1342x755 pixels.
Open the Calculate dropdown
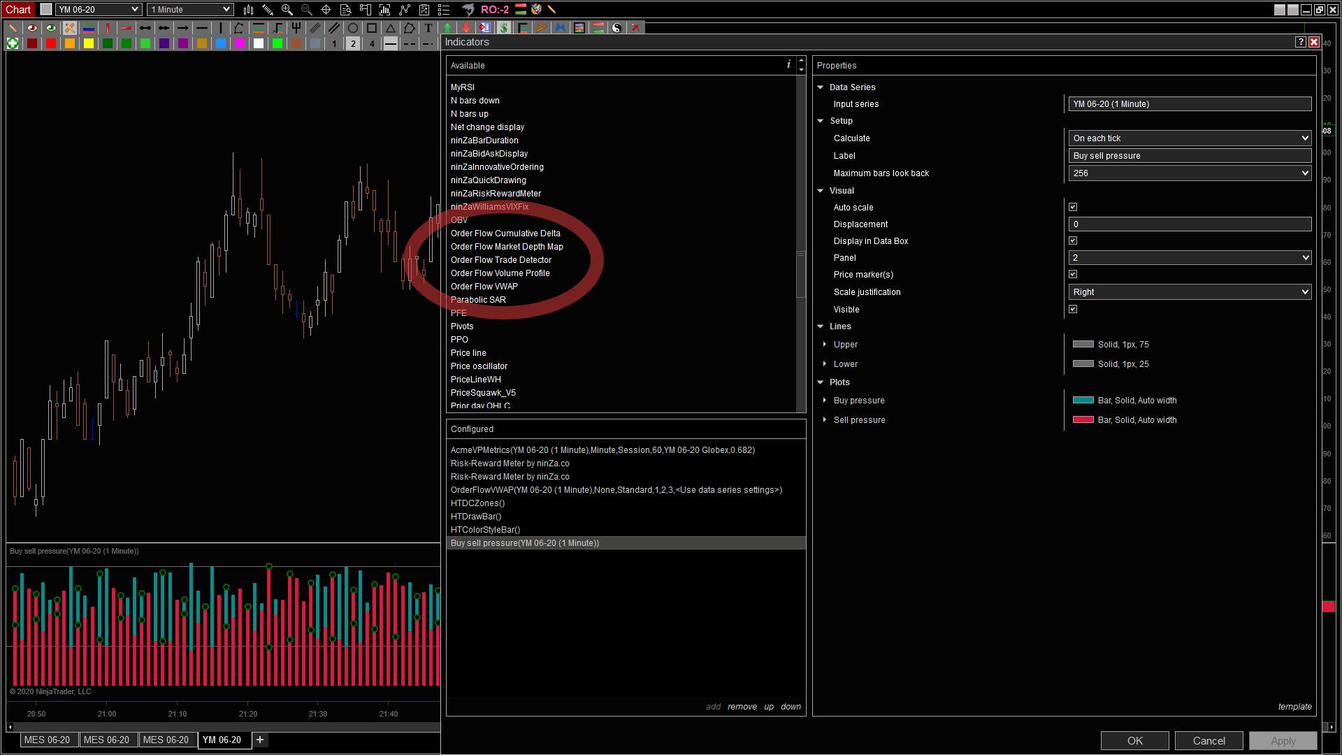[1190, 138]
